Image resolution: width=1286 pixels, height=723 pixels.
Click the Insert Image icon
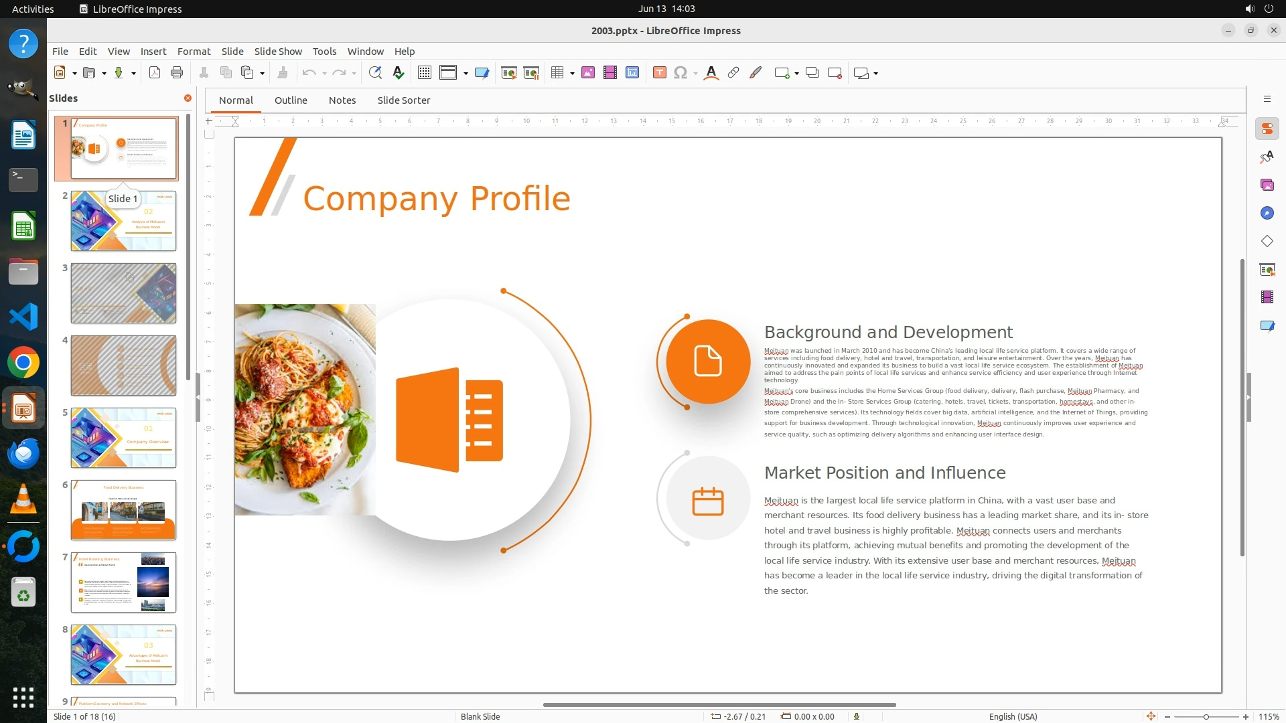[x=587, y=73]
